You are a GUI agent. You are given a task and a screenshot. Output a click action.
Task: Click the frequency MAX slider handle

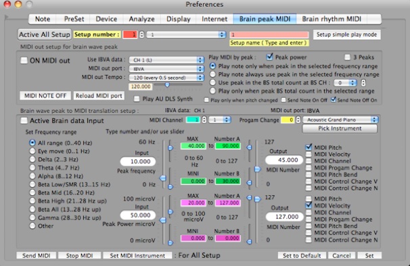click(x=170, y=148)
